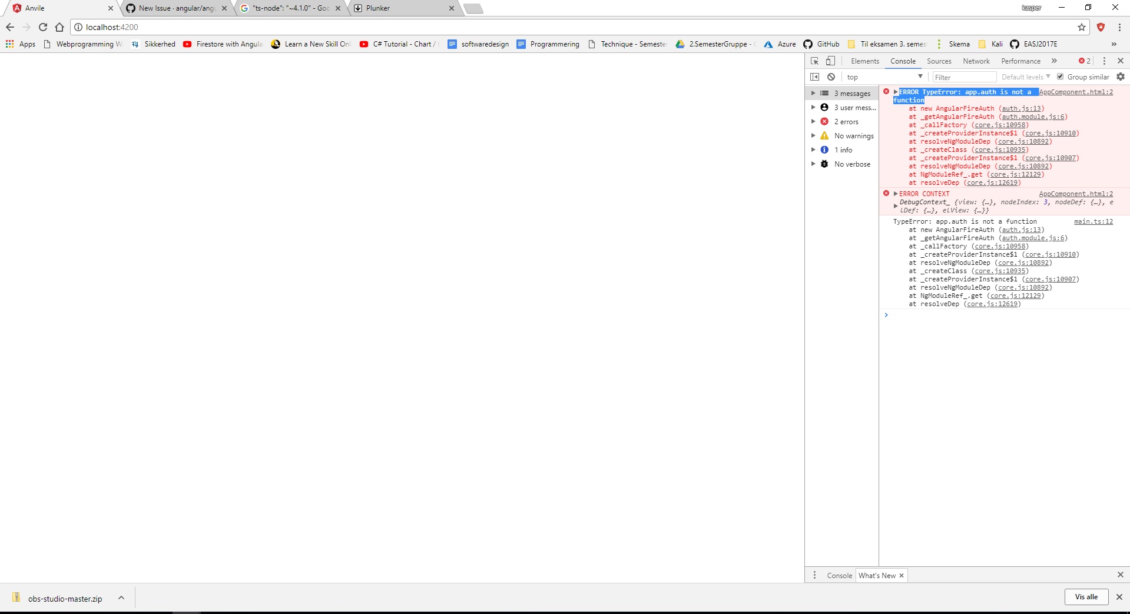1130x614 pixels.
Task: Open the Default levels dropdown
Action: point(1026,77)
